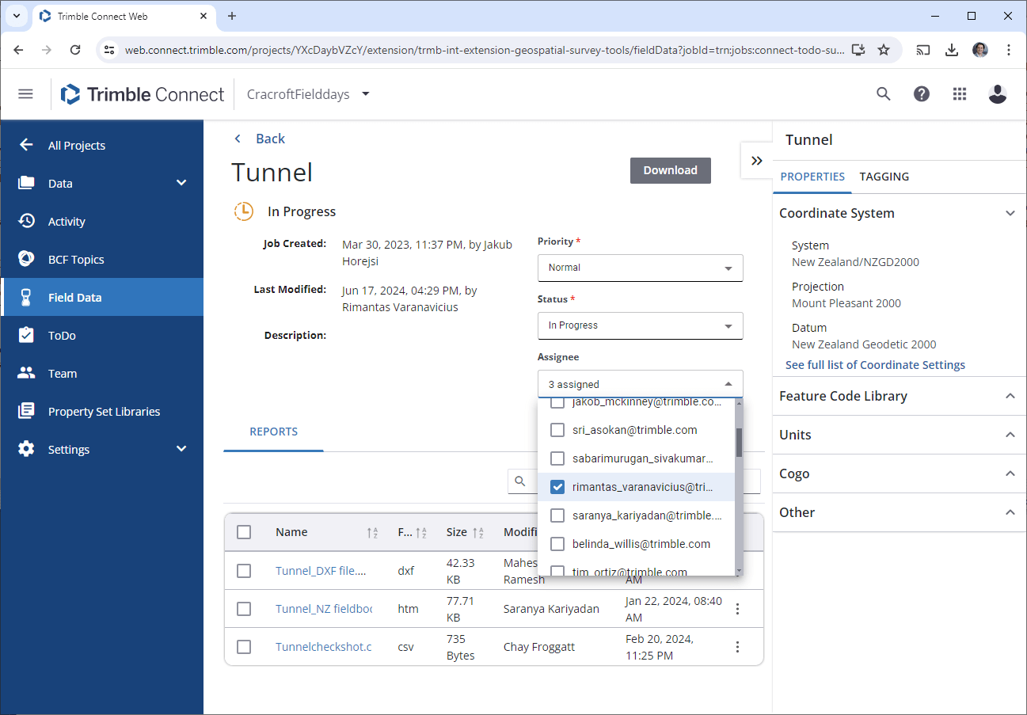Open the hamburger navigation menu
Image resolution: width=1027 pixels, height=715 pixels.
(25, 94)
